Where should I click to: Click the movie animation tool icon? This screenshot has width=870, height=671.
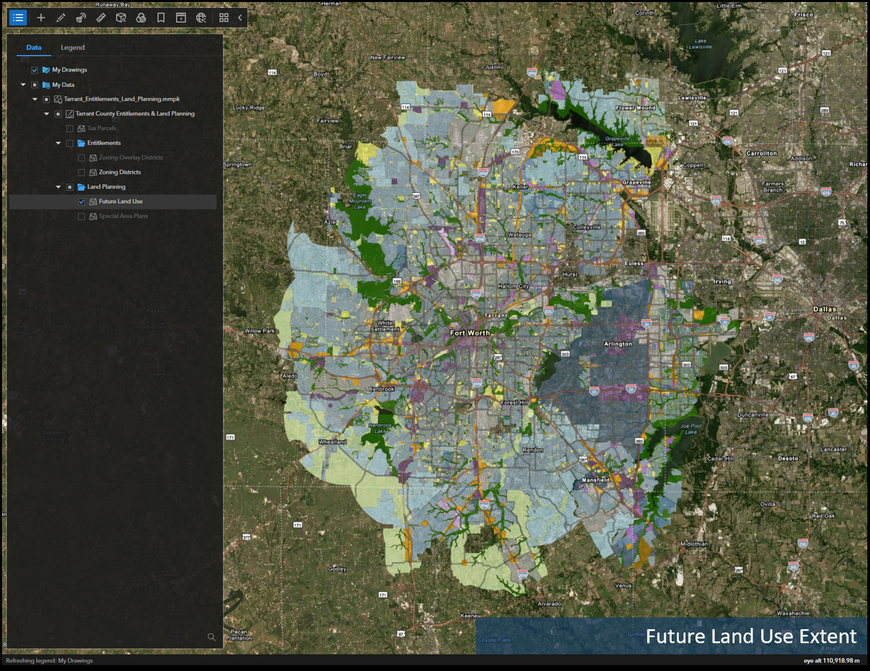181,18
